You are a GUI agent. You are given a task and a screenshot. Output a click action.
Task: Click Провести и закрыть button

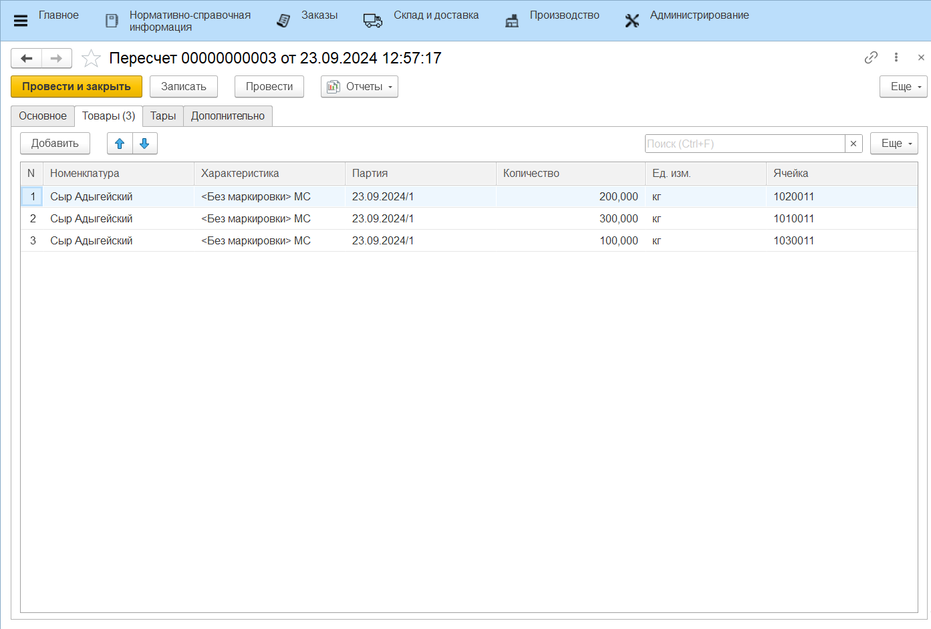[x=76, y=87]
